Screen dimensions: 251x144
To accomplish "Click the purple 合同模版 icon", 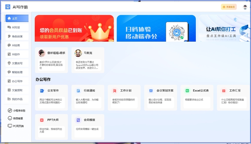I will (x=78, y=120).
